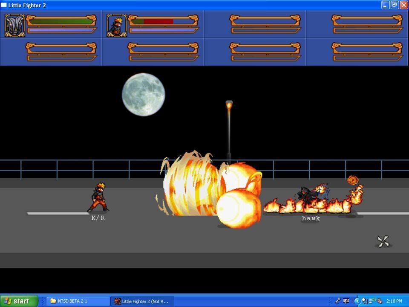
Task: Click the small spiral fire orb above the flames
Action: tap(353, 180)
